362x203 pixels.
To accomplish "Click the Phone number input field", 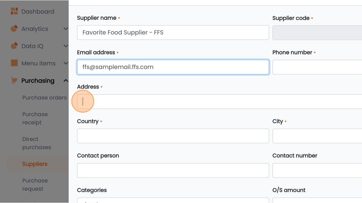I will pyautogui.click(x=317, y=67).
